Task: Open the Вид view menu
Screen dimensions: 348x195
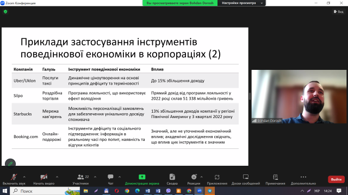Action: (339, 12)
